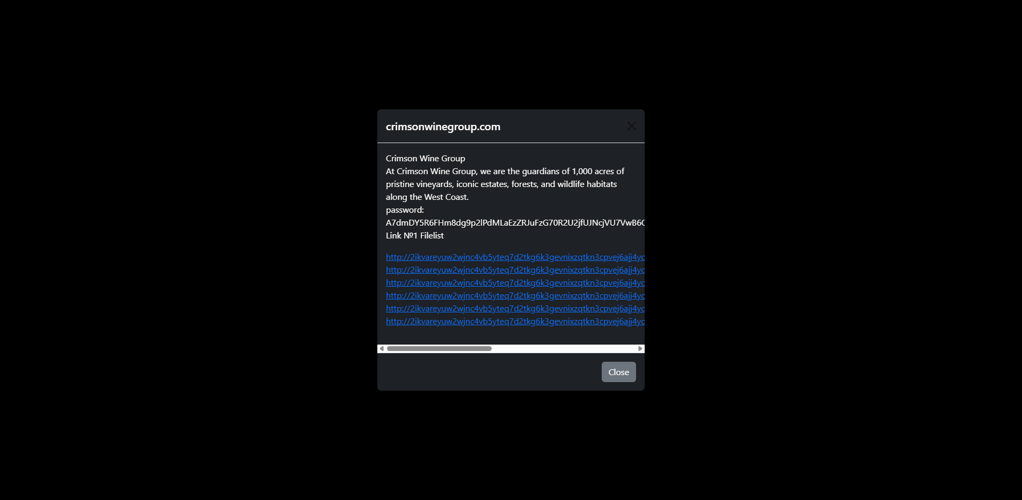This screenshot has width=1022, height=500.
Task: Click the crimsonwinegroup.com dialog title
Action: [x=443, y=126]
